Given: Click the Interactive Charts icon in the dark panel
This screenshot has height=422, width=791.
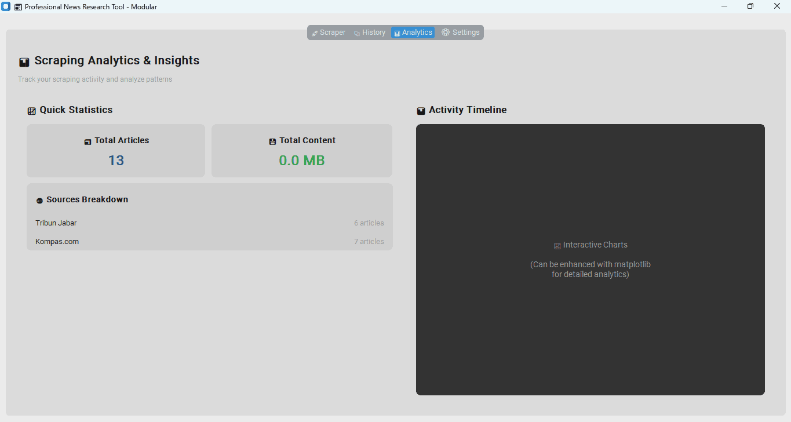Looking at the screenshot, I should 557,245.
